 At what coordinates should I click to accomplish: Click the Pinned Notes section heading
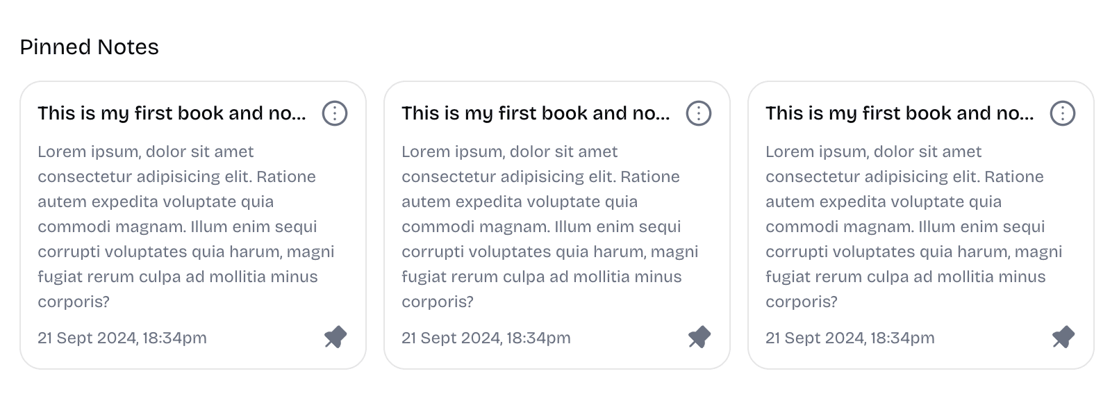(x=90, y=47)
